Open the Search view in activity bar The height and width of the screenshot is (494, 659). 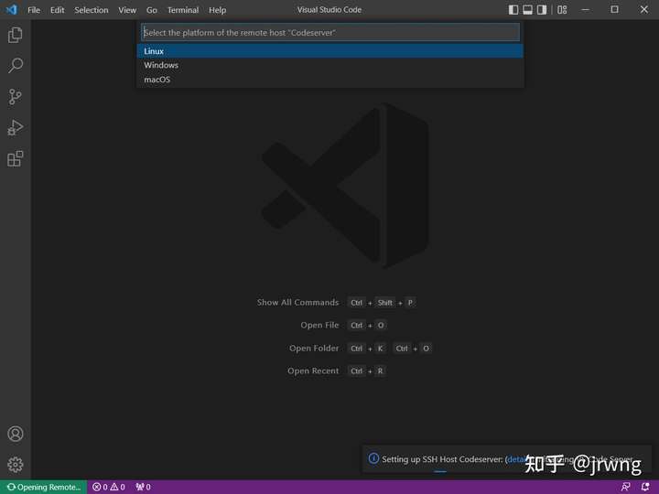point(16,66)
